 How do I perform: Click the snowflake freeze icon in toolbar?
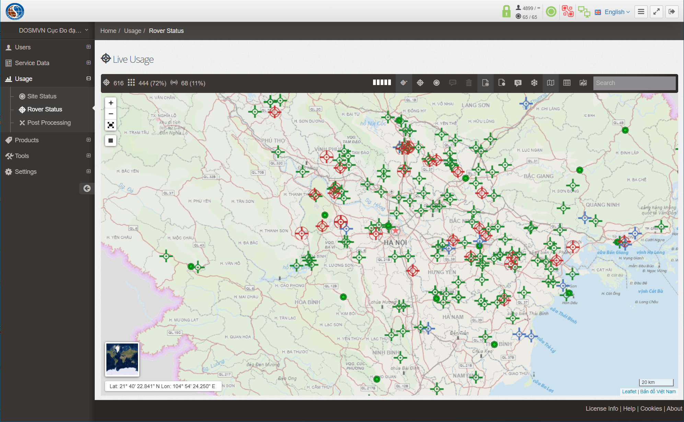pos(534,83)
